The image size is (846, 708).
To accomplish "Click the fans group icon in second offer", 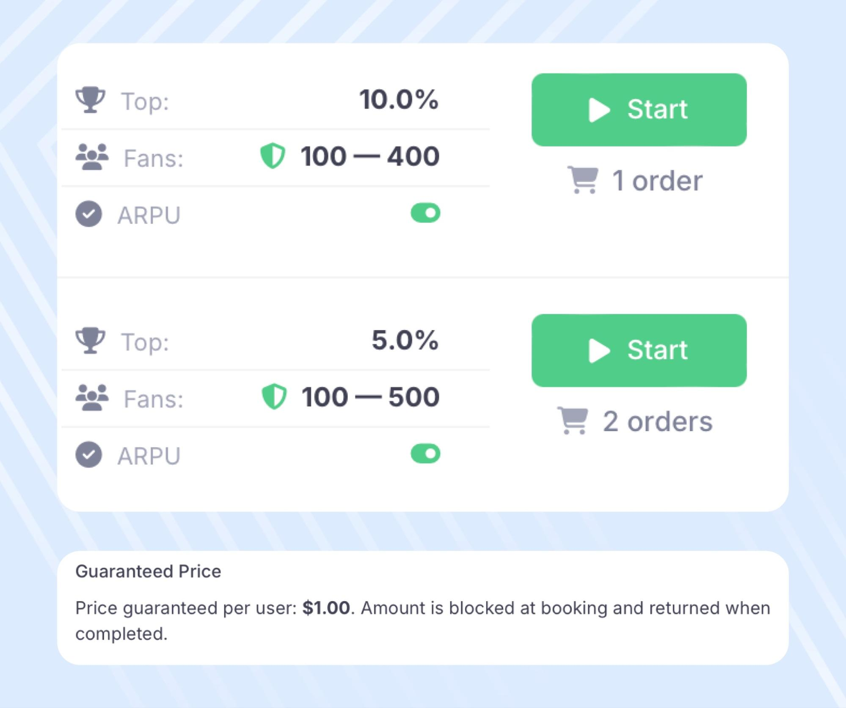I will pos(92,397).
